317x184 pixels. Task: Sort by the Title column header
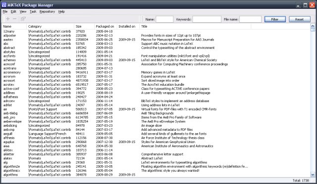[195, 26]
